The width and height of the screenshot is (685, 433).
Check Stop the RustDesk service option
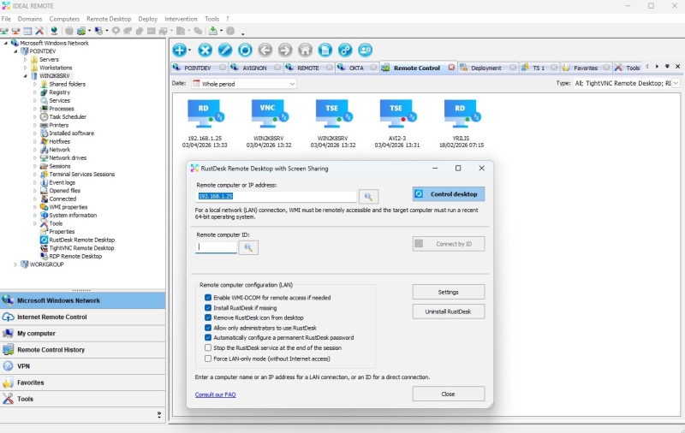point(208,348)
